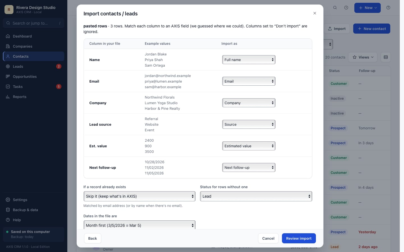This screenshot has width=404, height=252.
Task: Click the New contact button
Action: tap(372, 29)
